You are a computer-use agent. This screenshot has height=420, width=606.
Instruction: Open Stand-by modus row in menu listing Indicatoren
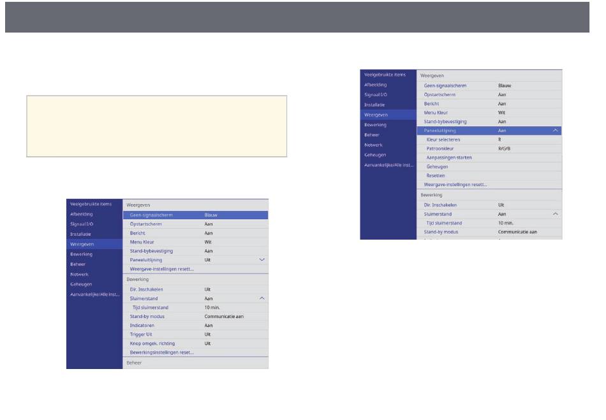coord(195,316)
